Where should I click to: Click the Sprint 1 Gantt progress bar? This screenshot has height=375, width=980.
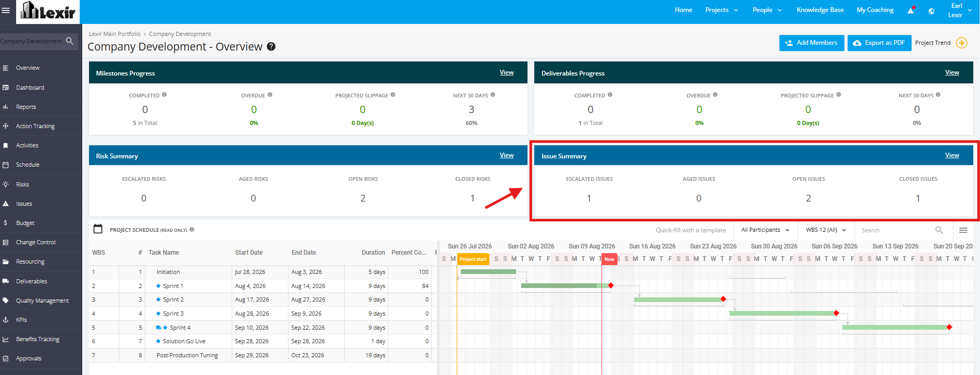click(x=566, y=285)
